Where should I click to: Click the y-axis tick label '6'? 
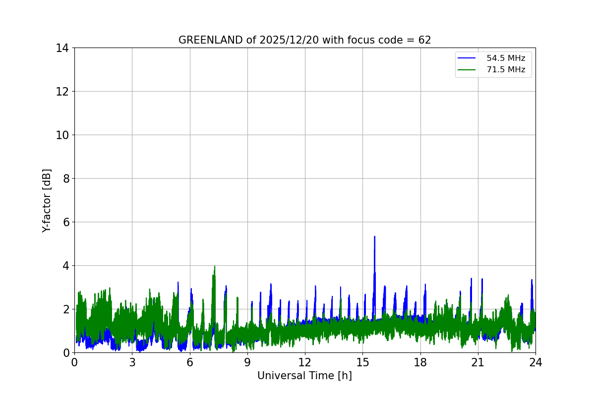tap(66, 222)
